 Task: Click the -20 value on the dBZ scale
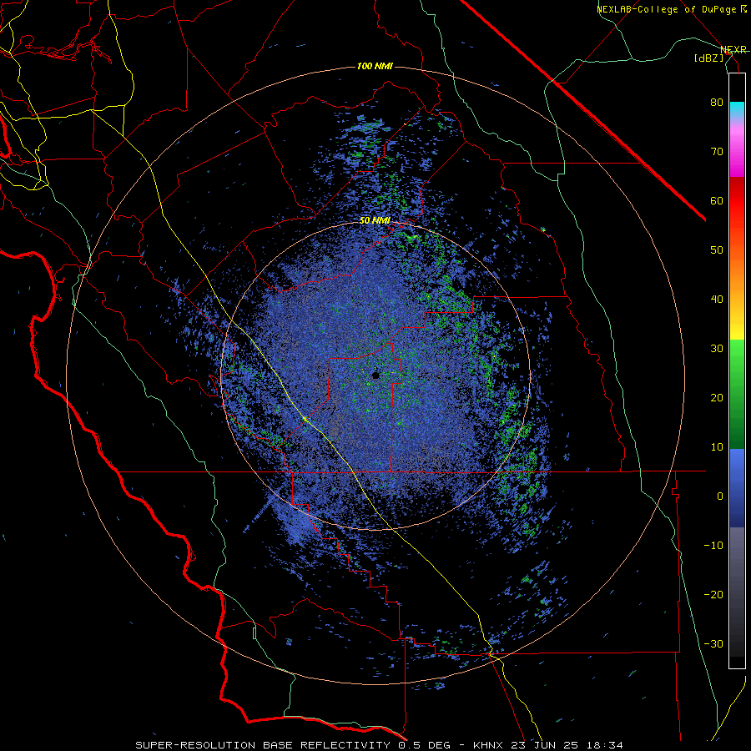point(713,595)
